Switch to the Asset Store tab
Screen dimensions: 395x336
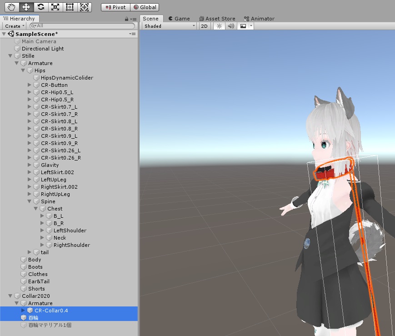click(217, 19)
